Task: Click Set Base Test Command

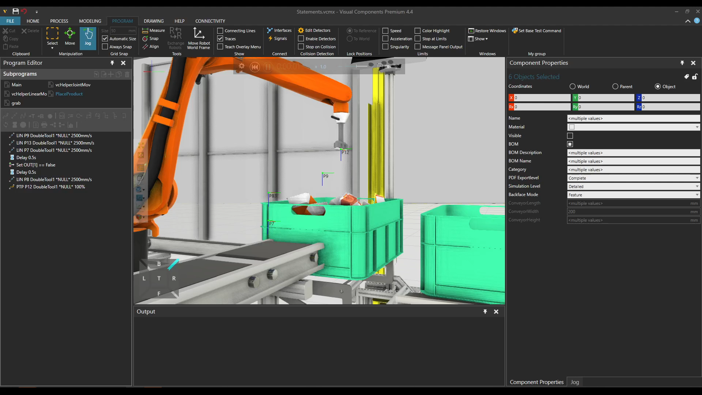Action: point(536,31)
